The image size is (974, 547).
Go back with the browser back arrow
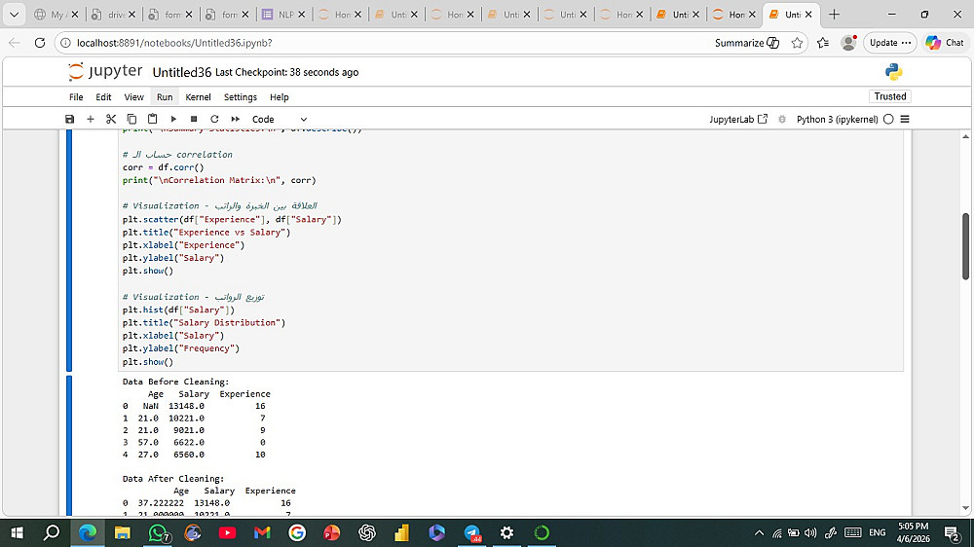point(15,43)
